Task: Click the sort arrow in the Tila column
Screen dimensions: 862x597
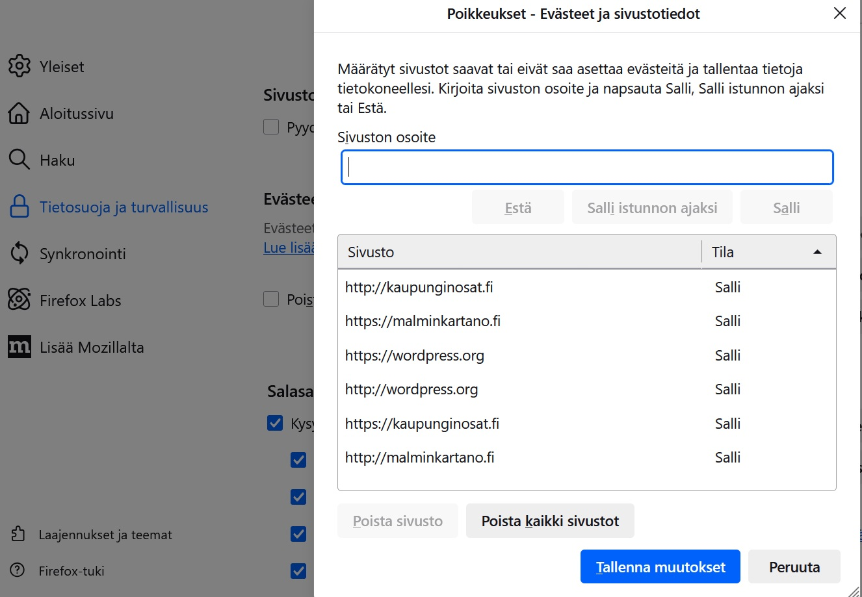Action: 817,252
